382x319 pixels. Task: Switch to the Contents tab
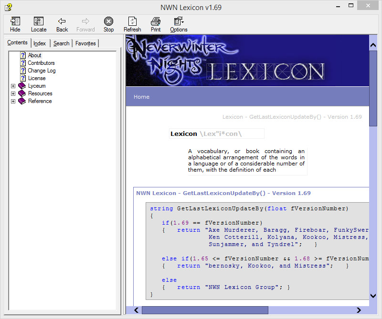pyautogui.click(x=17, y=42)
